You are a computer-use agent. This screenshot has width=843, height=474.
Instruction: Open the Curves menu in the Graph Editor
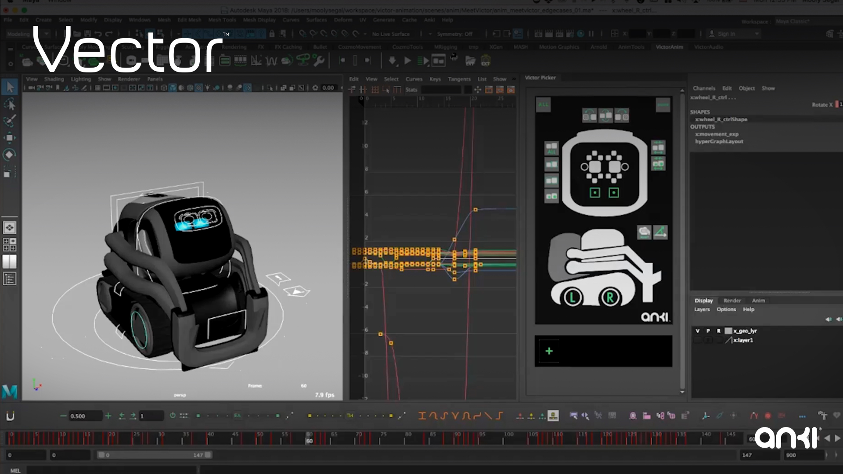coord(414,79)
